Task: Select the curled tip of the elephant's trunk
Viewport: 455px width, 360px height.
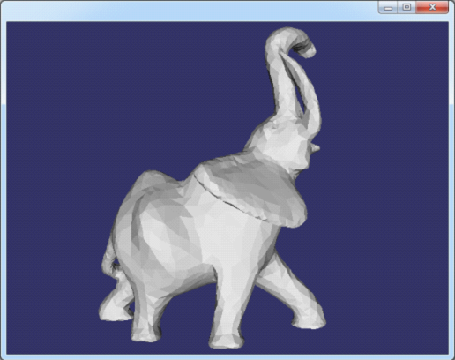Action: 304,47
